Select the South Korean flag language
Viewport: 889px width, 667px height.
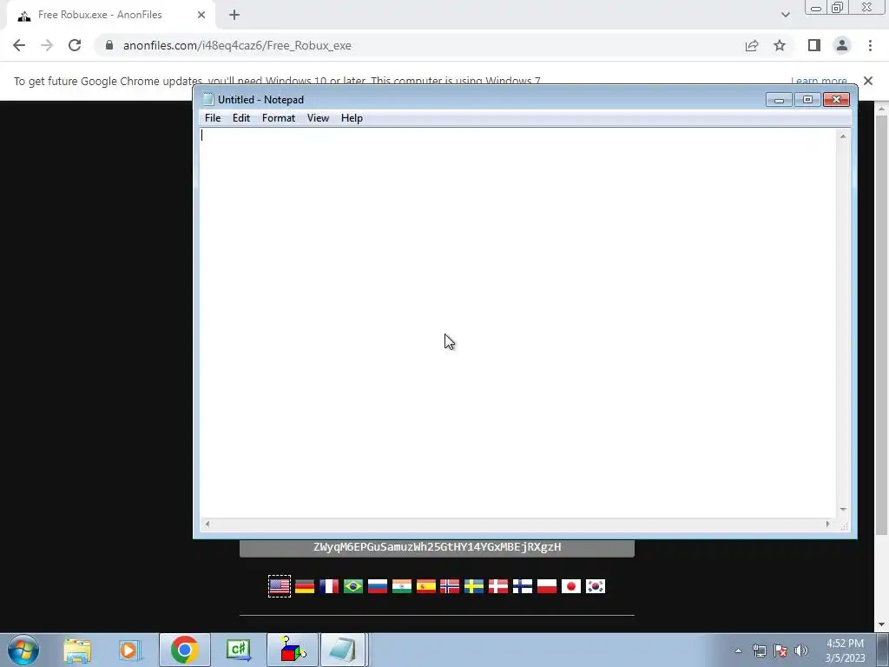point(596,586)
